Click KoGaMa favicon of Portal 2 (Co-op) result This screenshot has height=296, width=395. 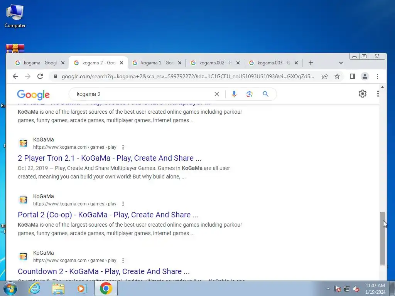(x=23, y=200)
